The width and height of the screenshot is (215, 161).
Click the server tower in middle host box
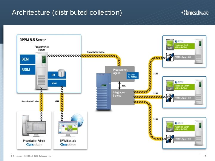click(x=199, y=92)
